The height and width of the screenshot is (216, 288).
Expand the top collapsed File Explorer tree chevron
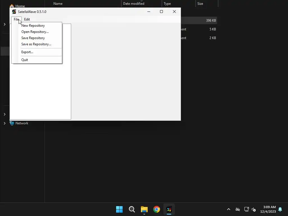[x=4, y=24]
